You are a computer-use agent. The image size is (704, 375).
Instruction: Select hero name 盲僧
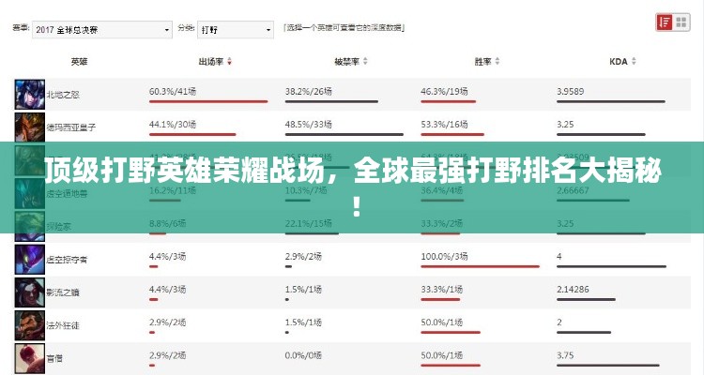click(54, 358)
